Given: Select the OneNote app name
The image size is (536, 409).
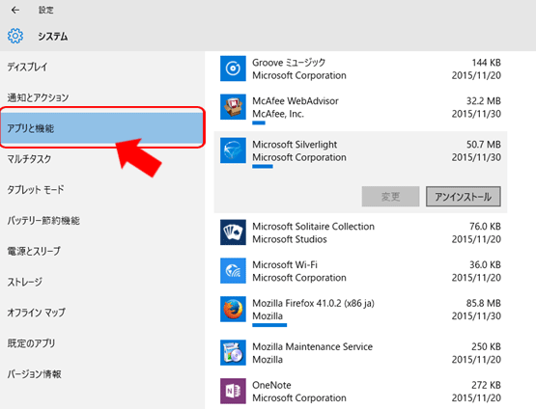Looking at the screenshot, I should pos(271,386).
